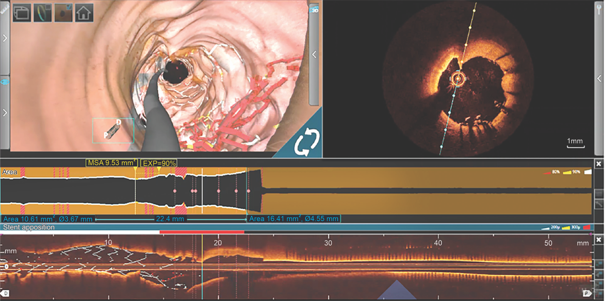The width and height of the screenshot is (605, 301).
Task: Click the red stent apposition bar segment
Action: 202,232
